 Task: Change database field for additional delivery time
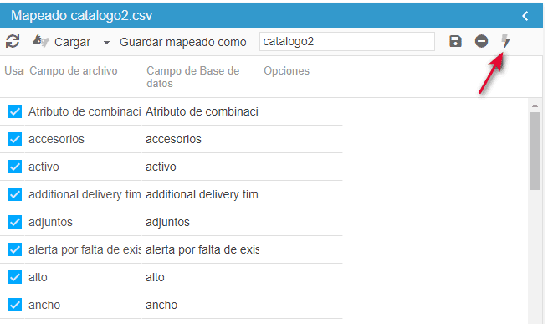point(200,194)
